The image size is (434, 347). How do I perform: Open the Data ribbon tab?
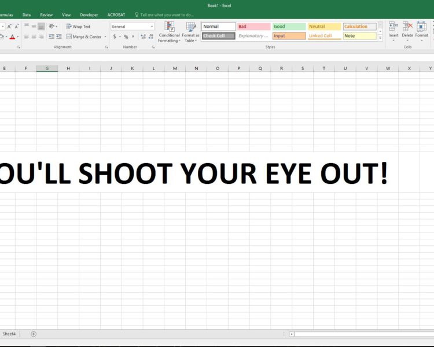(27, 15)
